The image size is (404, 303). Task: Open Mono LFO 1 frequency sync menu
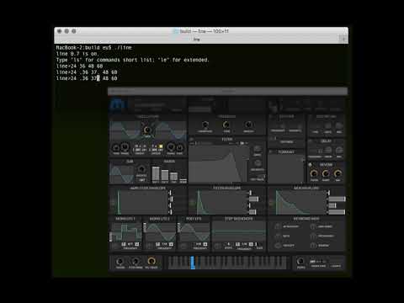click(137, 244)
